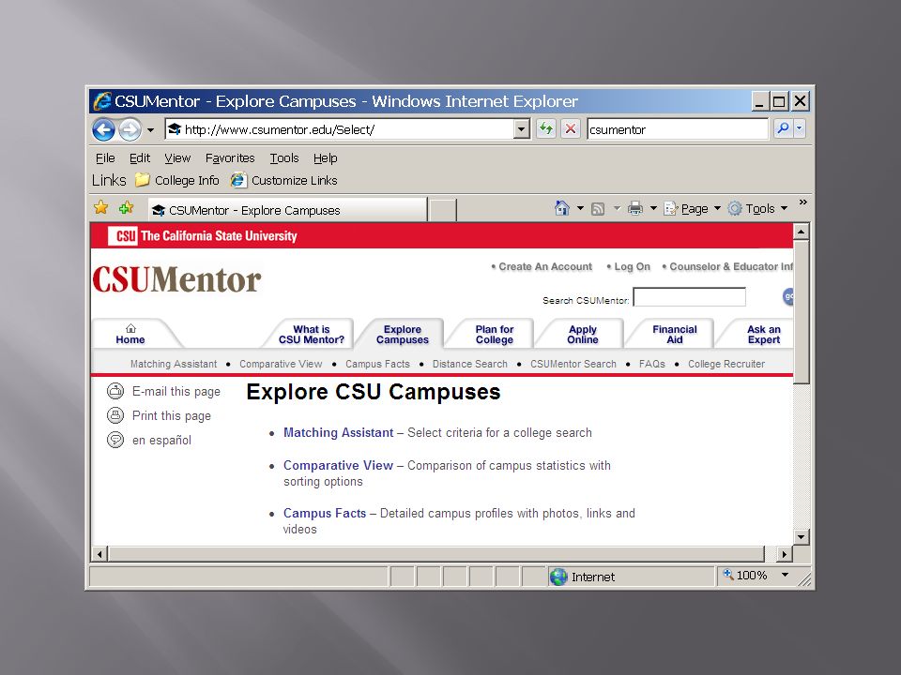The height and width of the screenshot is (675, 901).
Task: Click the Internet zone globe icon
Action: [557, 577]
